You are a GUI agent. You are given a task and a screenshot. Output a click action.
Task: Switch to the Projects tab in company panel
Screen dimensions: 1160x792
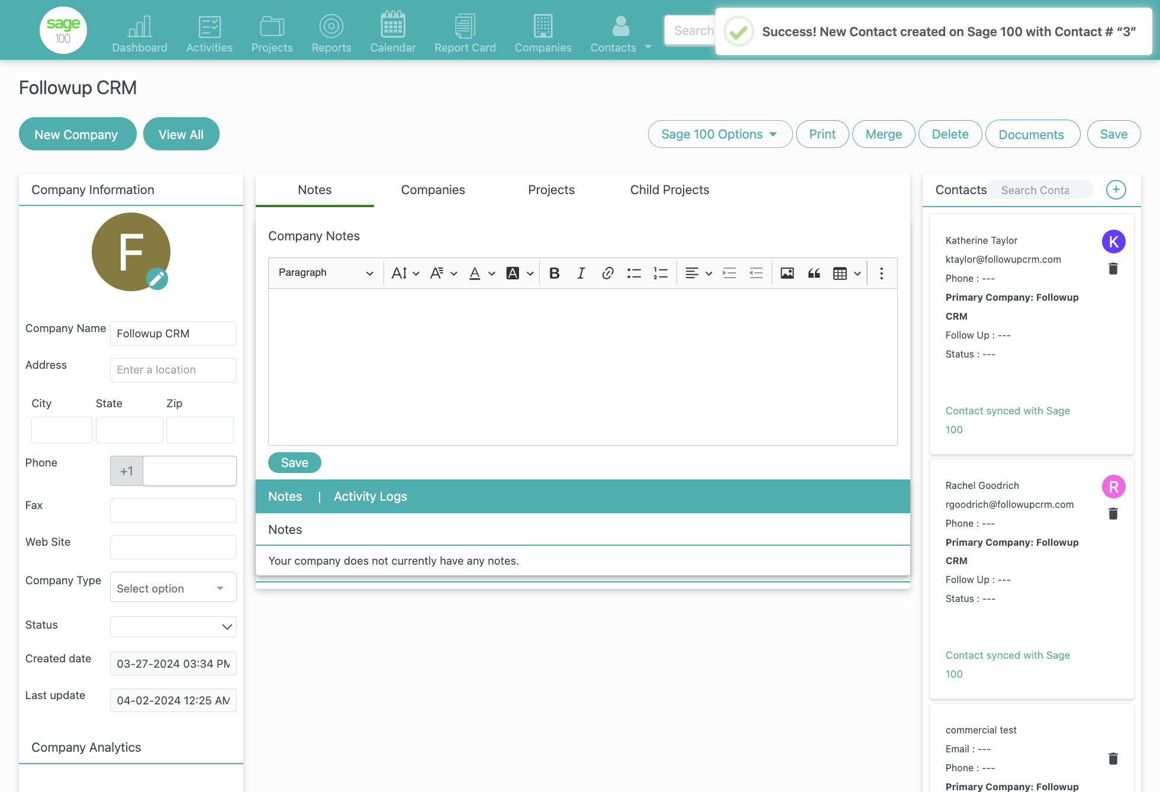click(552, 190)
